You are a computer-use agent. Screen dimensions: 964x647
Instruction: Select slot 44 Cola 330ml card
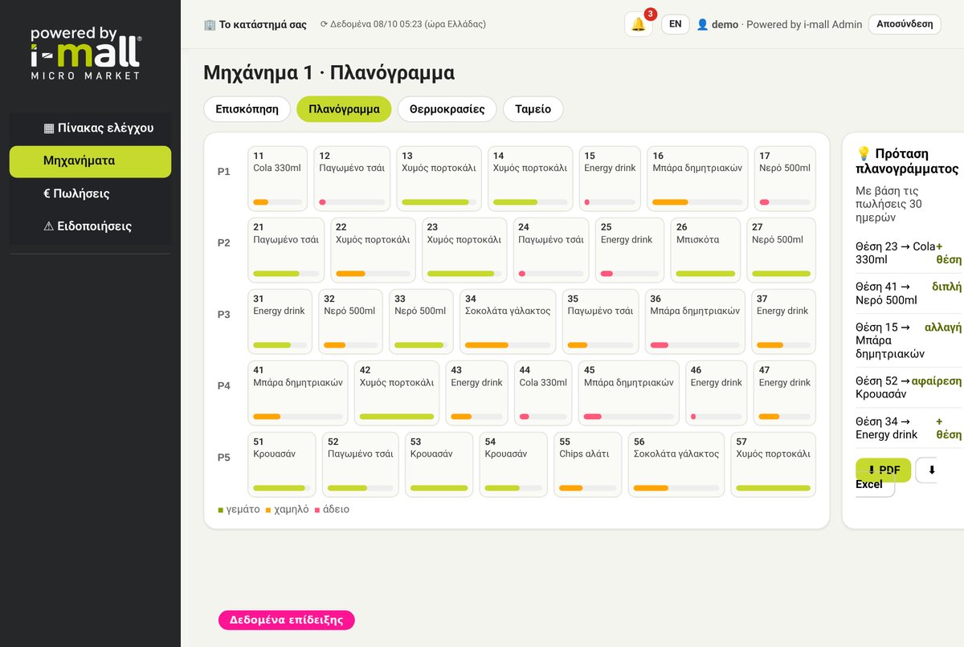[543, 393]
